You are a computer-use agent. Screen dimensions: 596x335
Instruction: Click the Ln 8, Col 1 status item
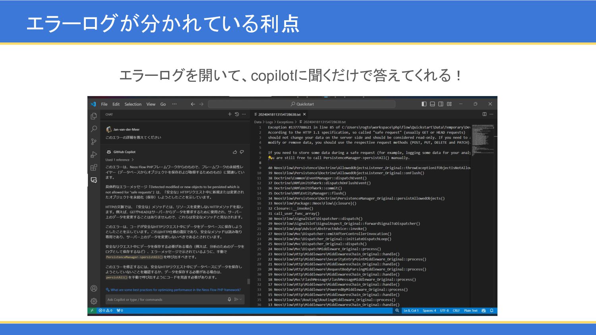(x=410, y=311)
